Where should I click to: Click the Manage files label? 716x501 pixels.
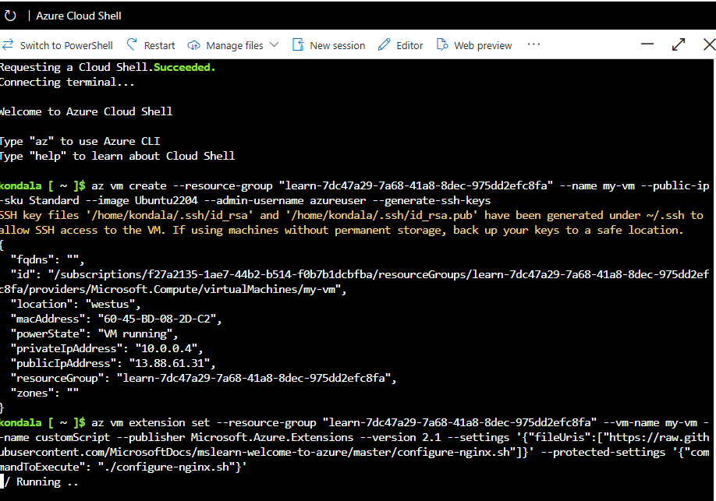(x=237, y=44)
